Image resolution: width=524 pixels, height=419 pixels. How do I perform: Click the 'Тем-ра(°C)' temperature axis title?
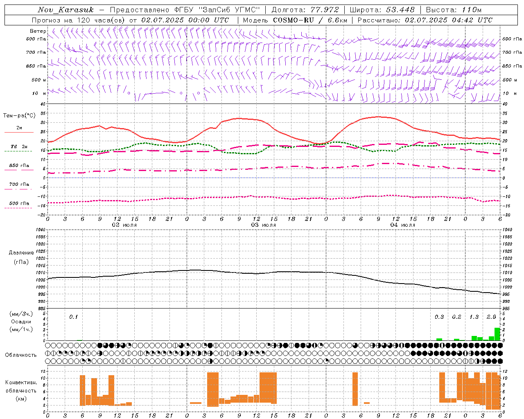point(19,116)
